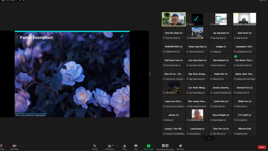
Task: Expand the arrow next to Participants
Action: click(117, 146)
